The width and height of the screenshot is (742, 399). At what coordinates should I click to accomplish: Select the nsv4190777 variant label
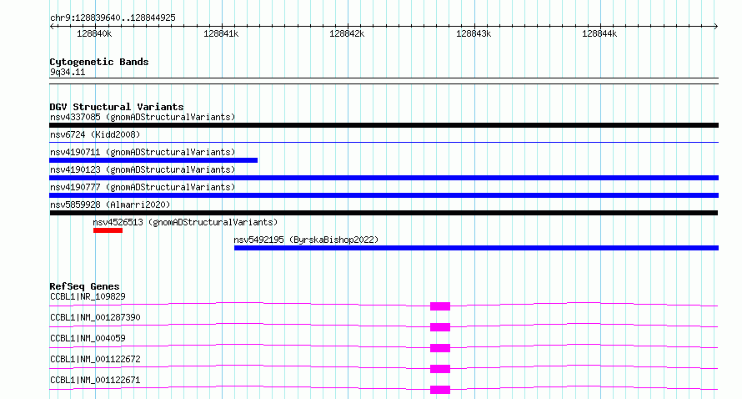[143, 187]
